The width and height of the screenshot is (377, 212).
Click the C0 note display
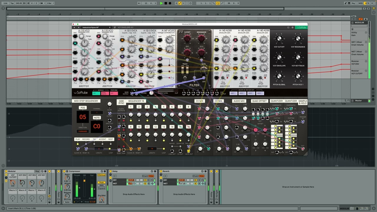tap(97, 126)
